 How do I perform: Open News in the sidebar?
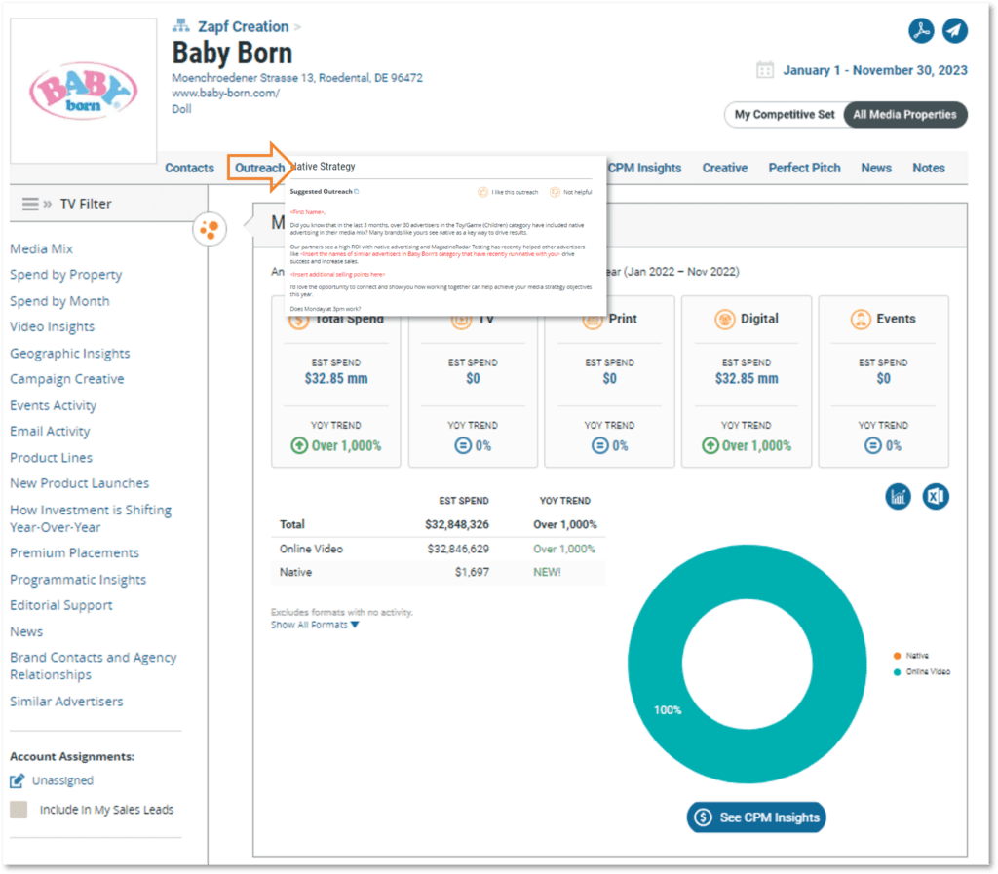pyautogui.click(x=26, y=631)
